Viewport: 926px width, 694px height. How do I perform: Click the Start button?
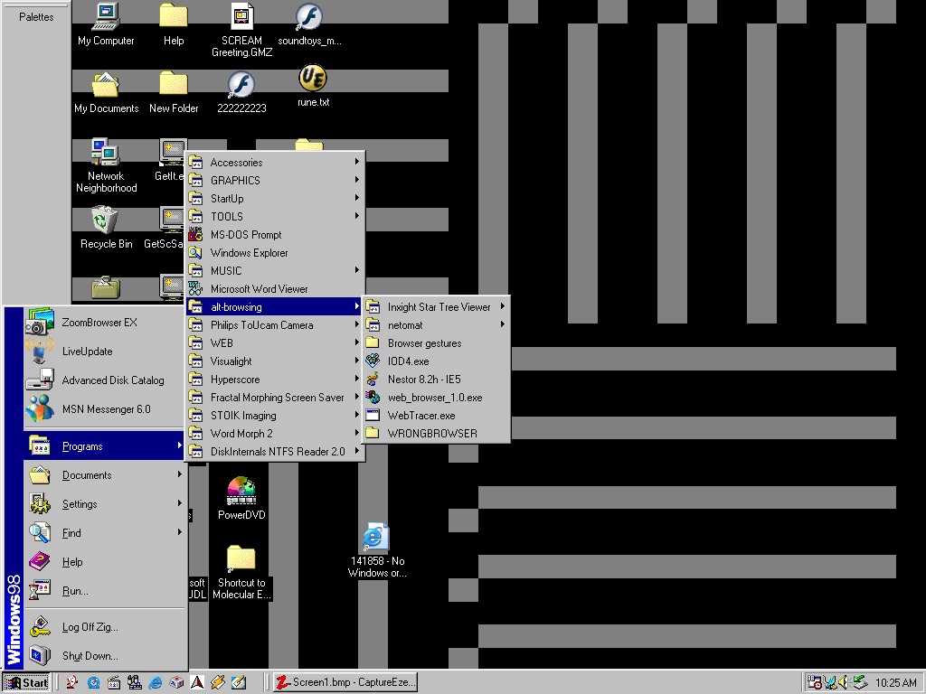point(26,682)
